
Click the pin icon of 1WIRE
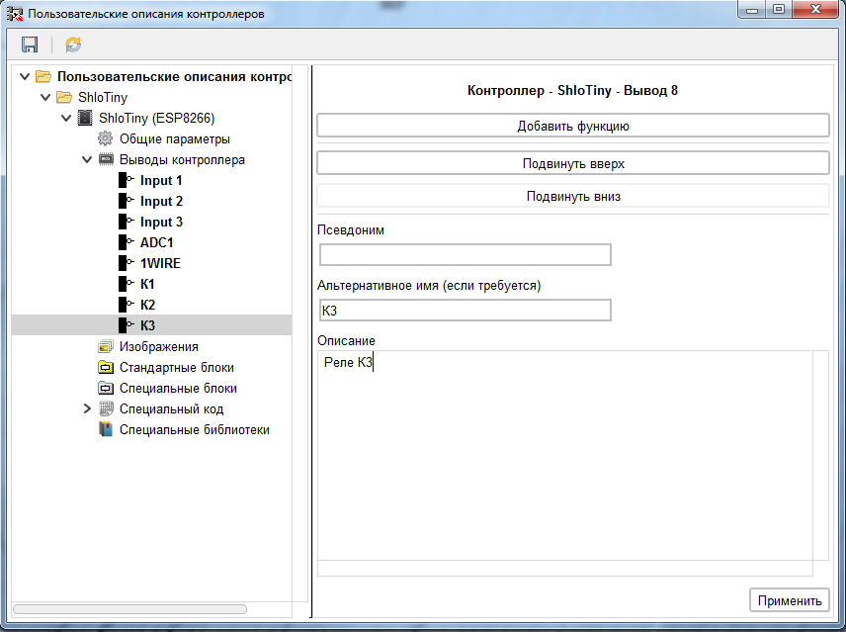tap(127, 263)
